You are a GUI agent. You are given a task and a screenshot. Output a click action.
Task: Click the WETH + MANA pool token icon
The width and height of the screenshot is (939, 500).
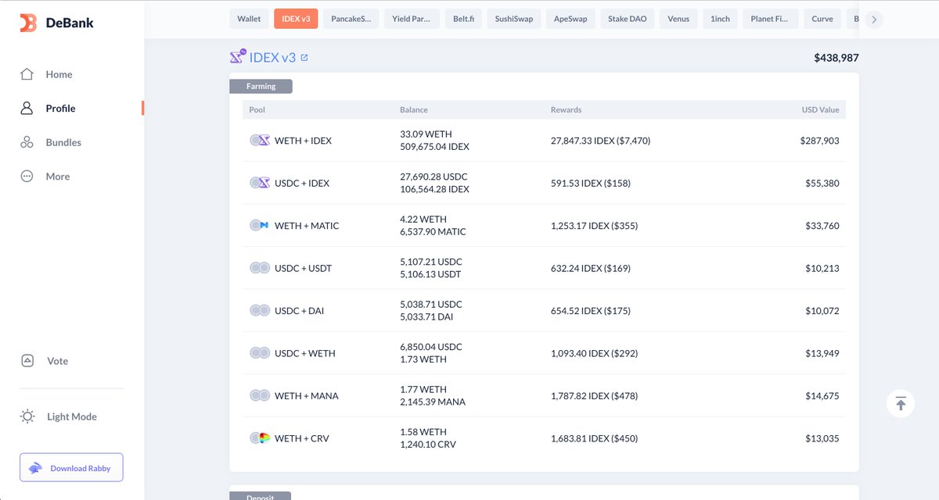(260, 396)
